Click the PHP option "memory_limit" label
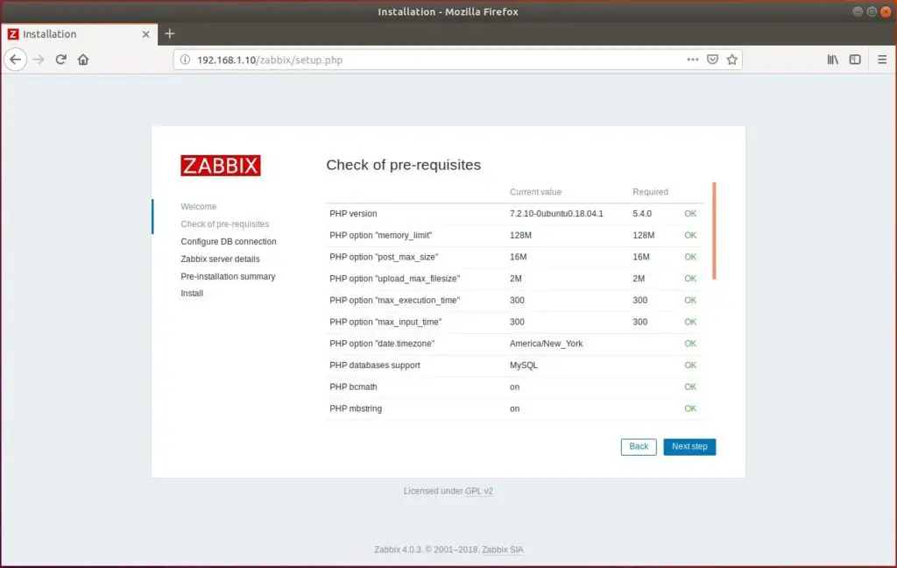The width and height of the screenshot is (897, 568). point(380,235)
